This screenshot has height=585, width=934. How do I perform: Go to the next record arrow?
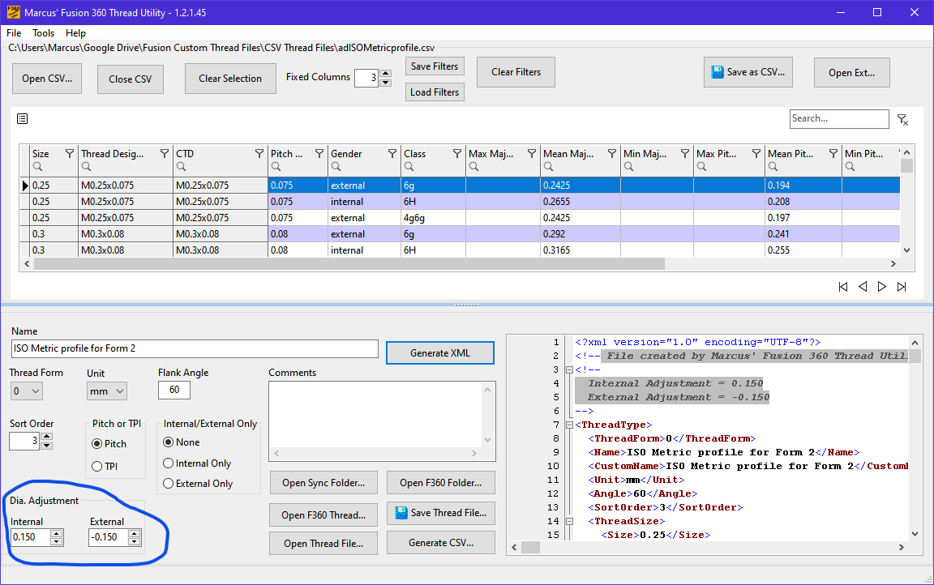(882, 287)
